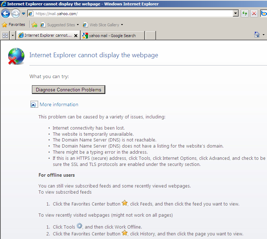Image resolution: width=267 pixels, height=239 pixels.
Task: Click the Suggested Sites page icon
Action: click(43, 25)
